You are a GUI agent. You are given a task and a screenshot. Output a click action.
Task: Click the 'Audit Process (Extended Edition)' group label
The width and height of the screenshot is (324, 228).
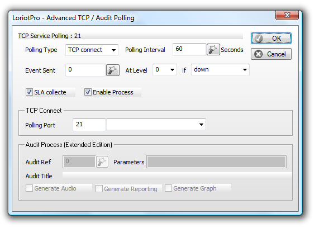(69, 145)
